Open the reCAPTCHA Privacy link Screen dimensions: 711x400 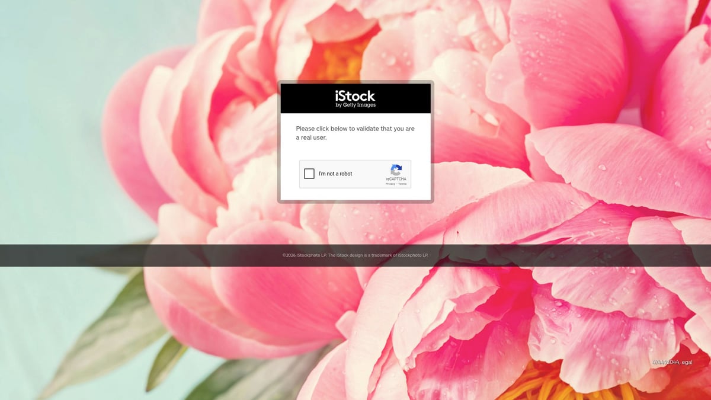[390, 184]
